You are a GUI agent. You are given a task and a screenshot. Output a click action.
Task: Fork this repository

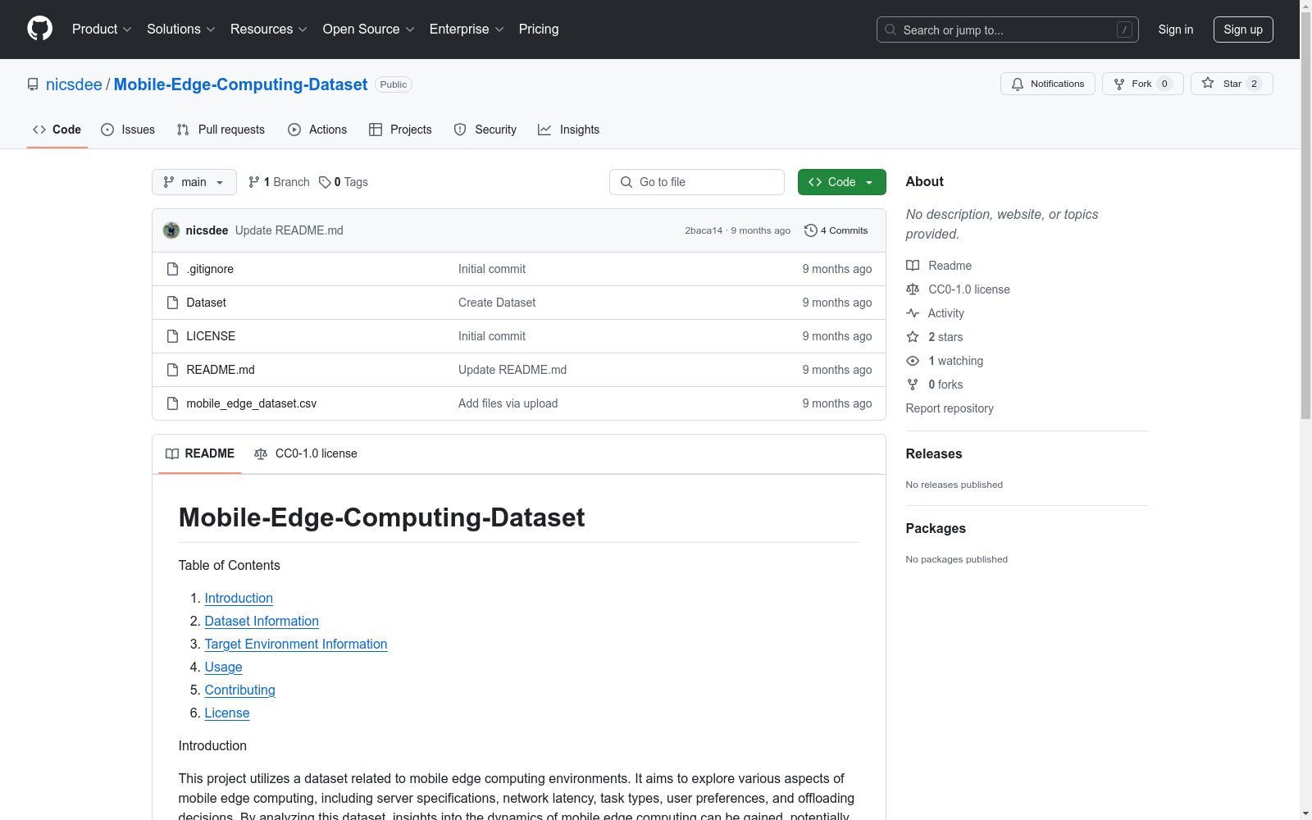pyautogui.click(x=1143, y=84)
